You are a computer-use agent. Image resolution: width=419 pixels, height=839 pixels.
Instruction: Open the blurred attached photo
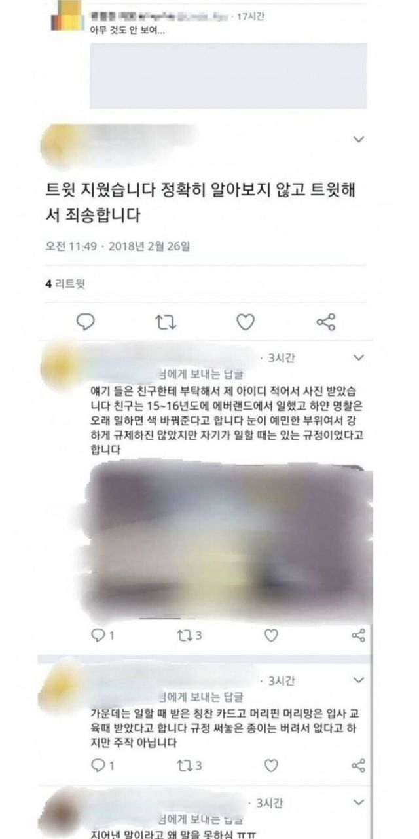point(229,544)
